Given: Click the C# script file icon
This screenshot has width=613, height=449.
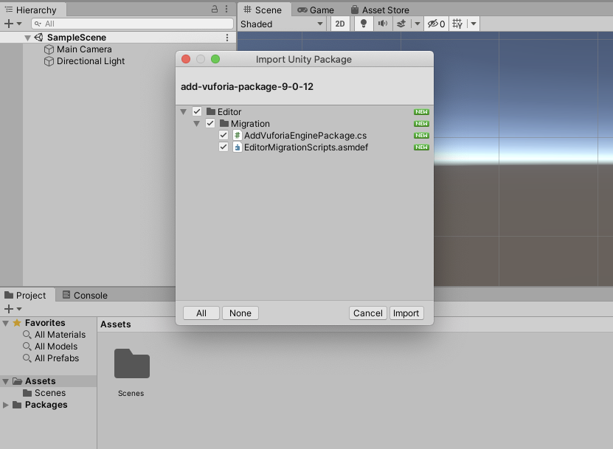Looking at the screenshot, I should click(237, 135).
